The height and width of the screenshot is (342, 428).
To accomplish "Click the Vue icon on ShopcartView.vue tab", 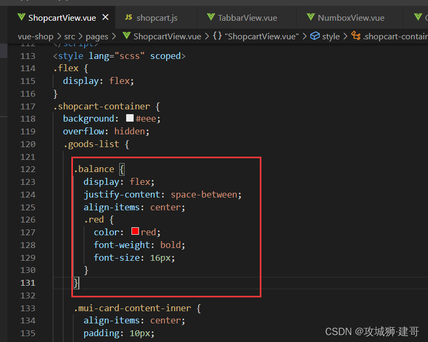I will pyautogui.click(x=21, y=17).
